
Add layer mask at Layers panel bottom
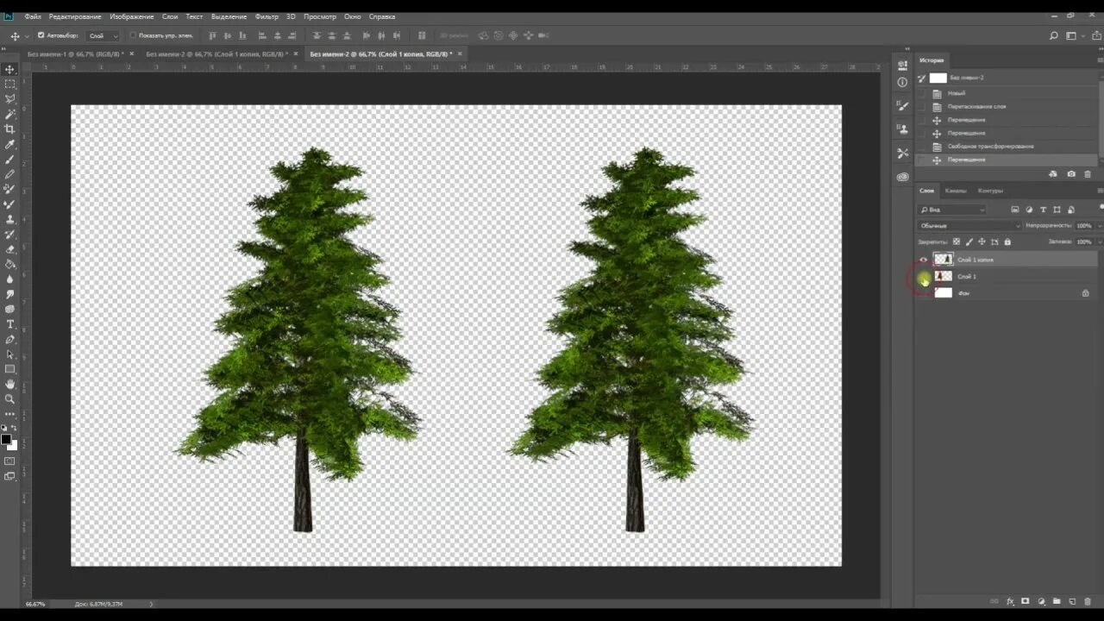coord(1026,601)
